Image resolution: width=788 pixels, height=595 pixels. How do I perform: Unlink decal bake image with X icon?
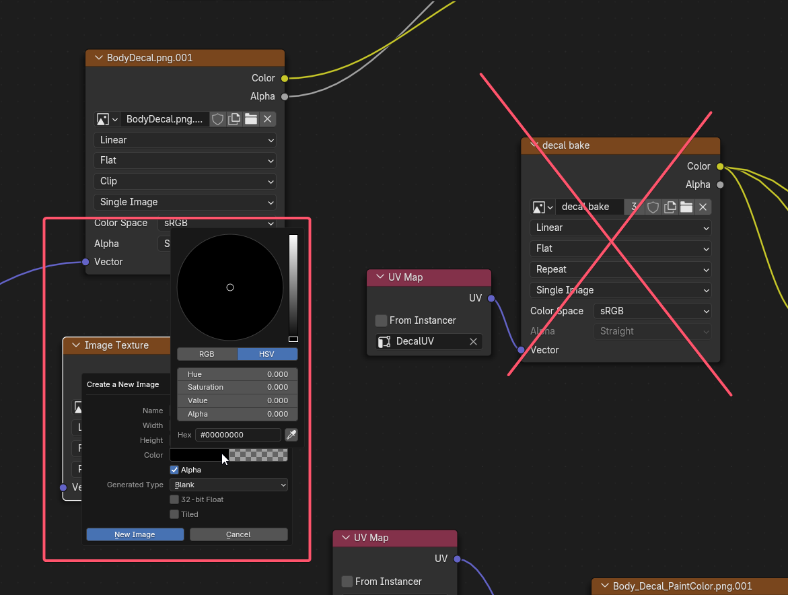click(x=703, y=207)
